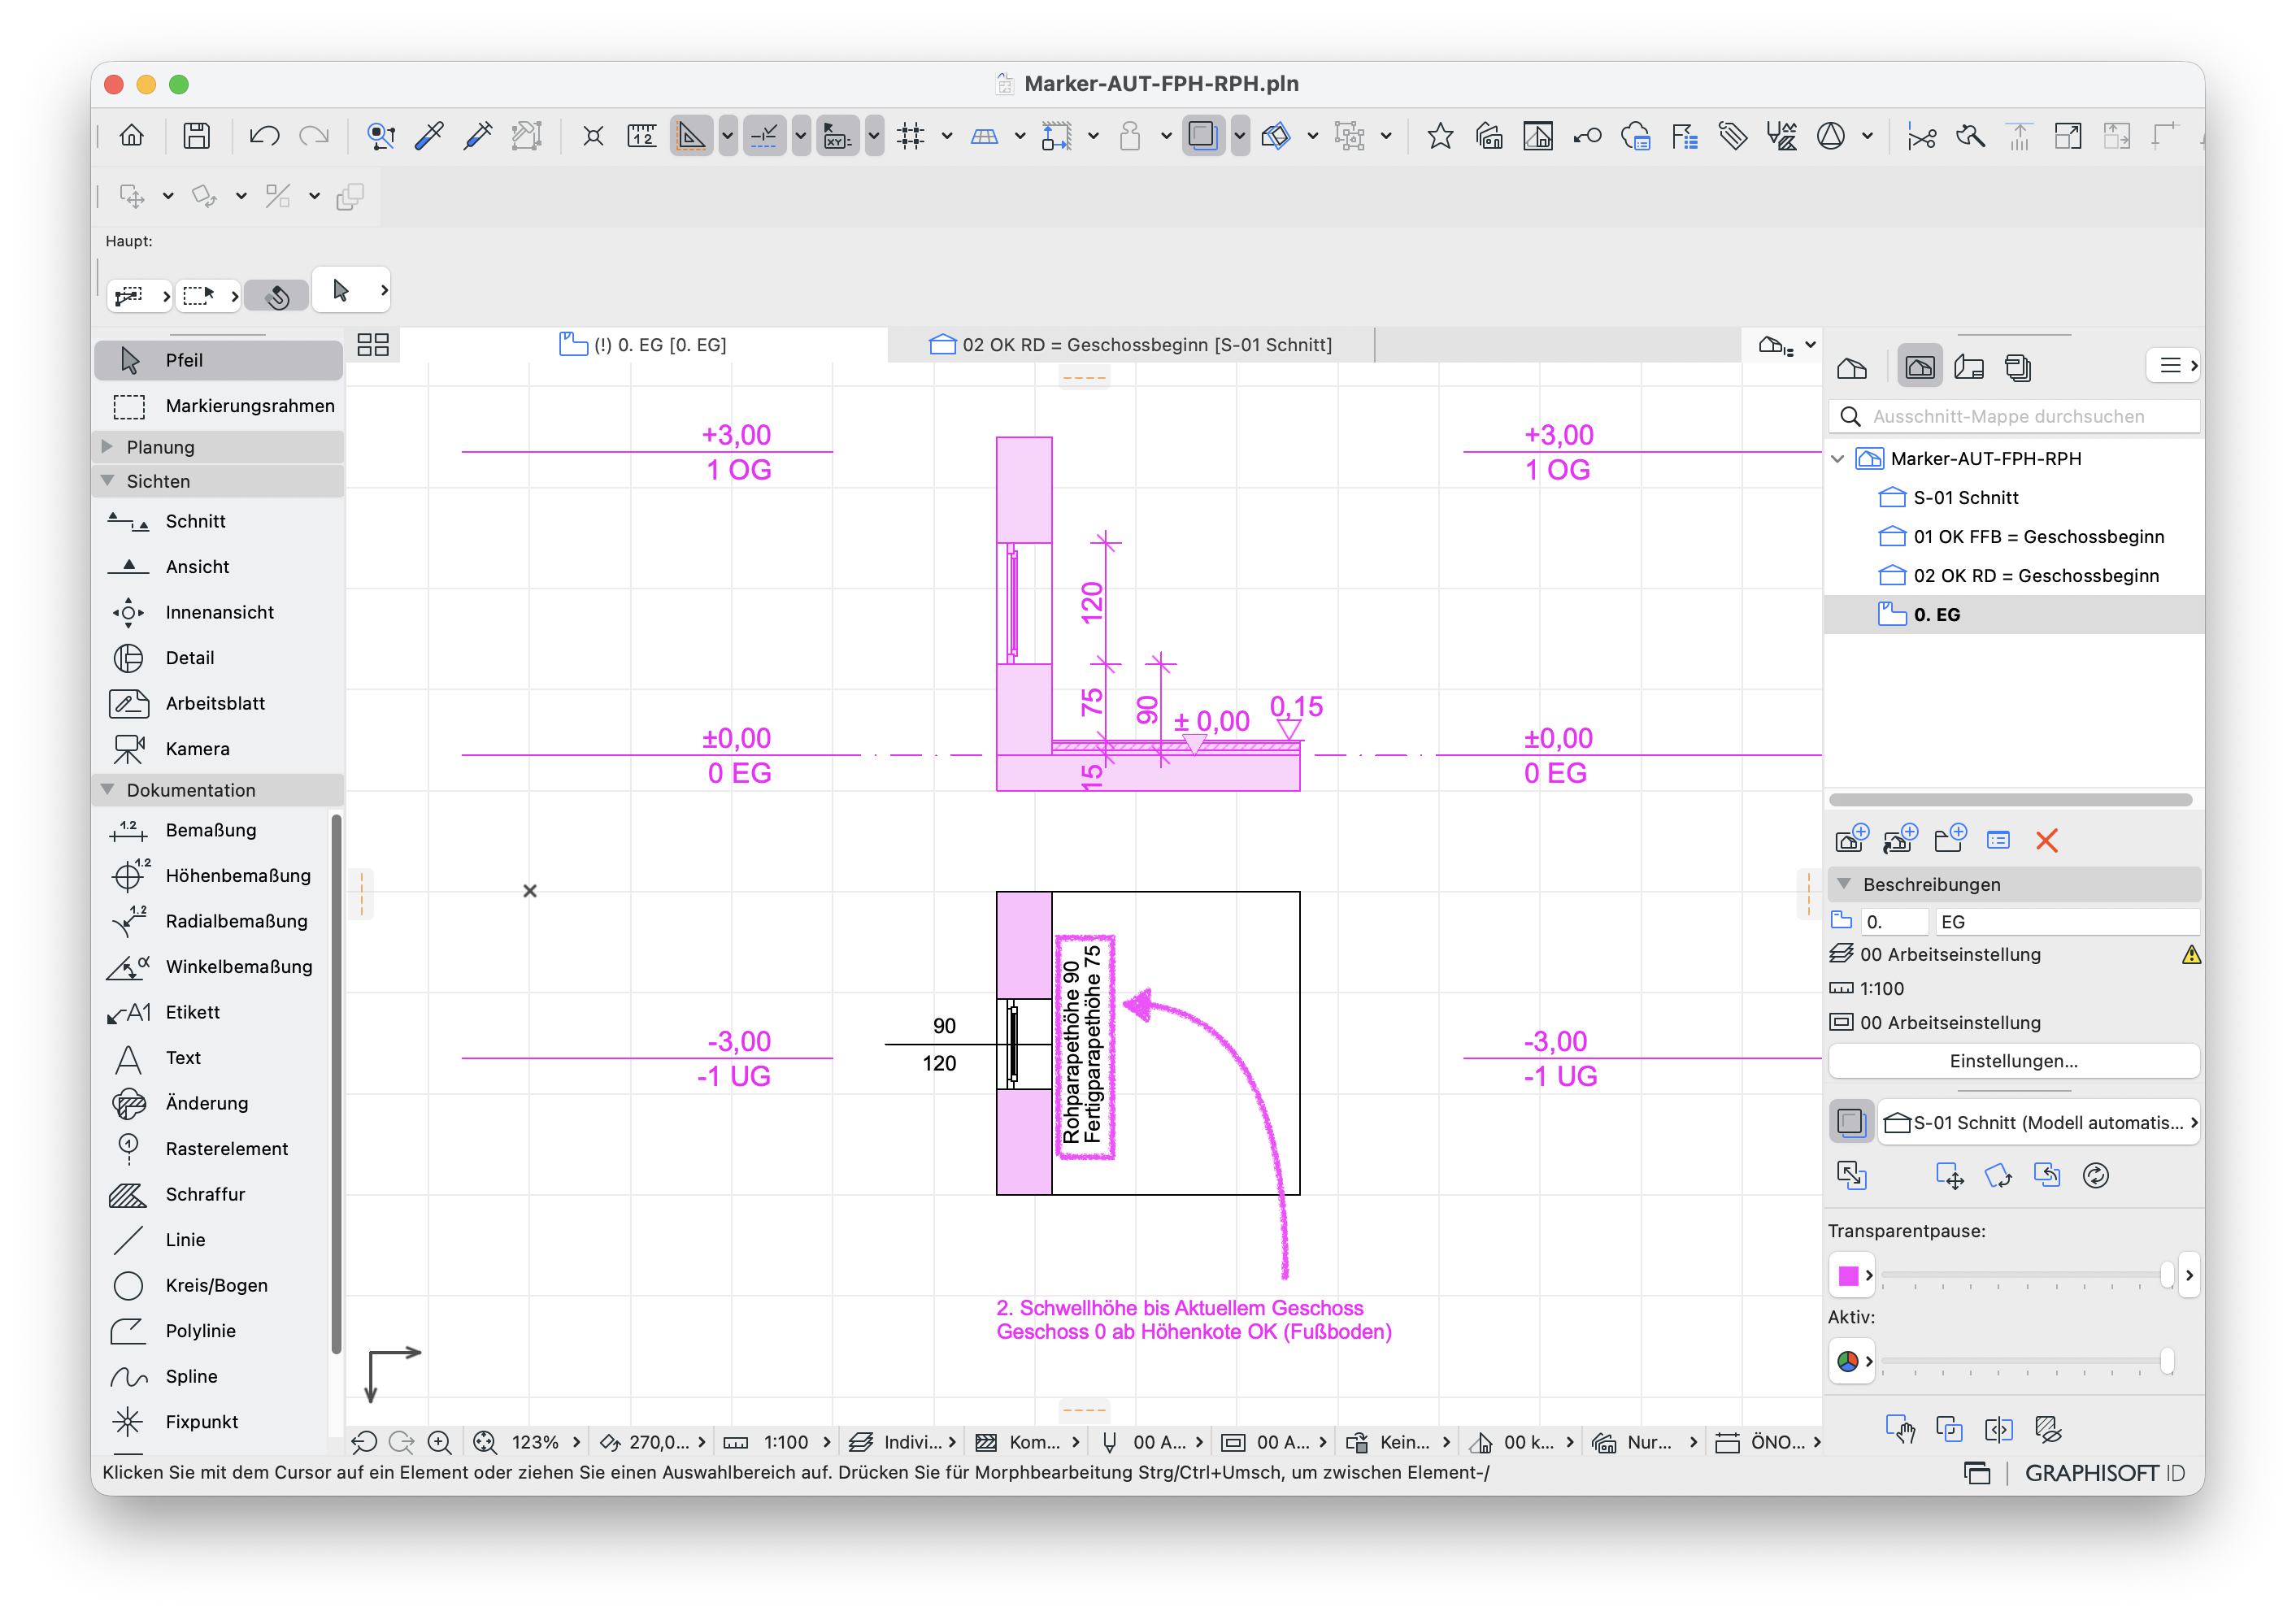Screen dimensions: 2296x1616
Task: Select the Radialbemaßung tool
Action: (212, 921)
